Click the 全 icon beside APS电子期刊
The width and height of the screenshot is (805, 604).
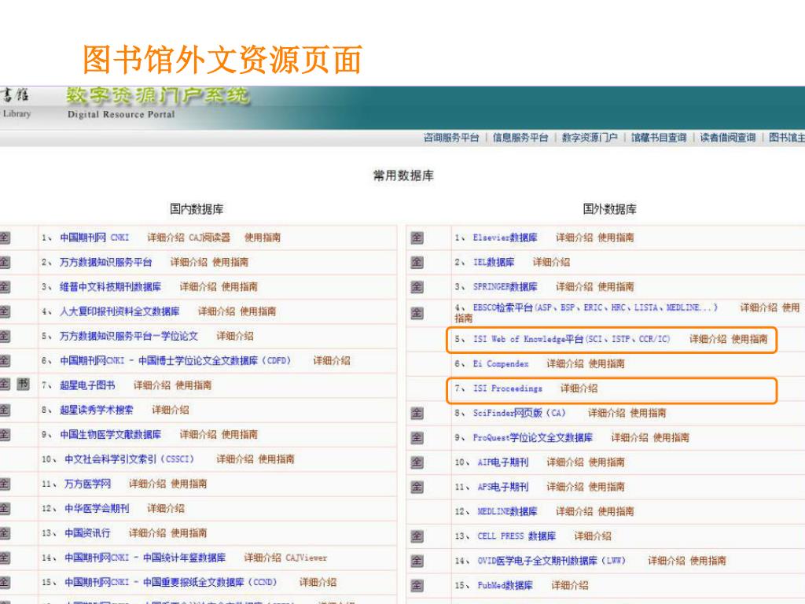click(417, 487)
